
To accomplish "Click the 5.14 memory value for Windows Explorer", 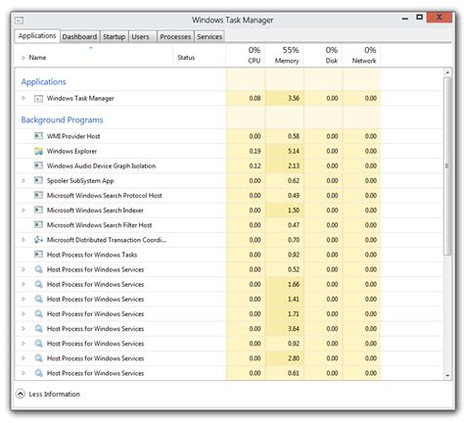I will point(294,151).
